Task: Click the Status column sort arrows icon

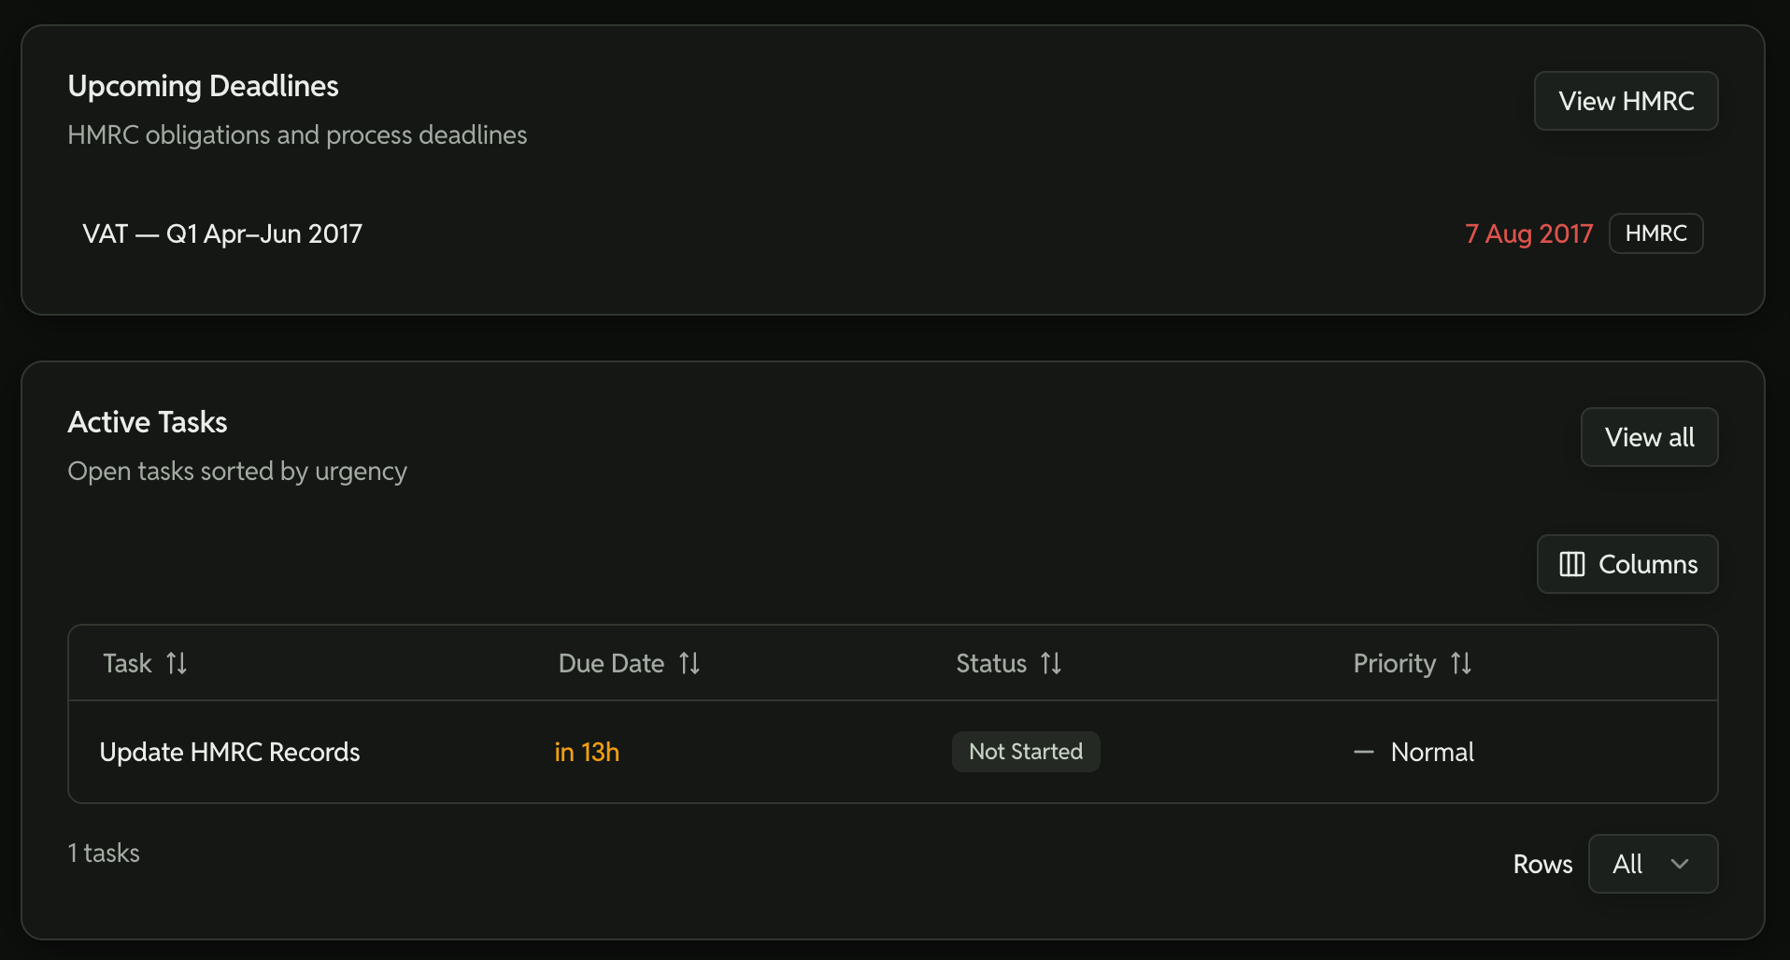Action: point(1051,664)
